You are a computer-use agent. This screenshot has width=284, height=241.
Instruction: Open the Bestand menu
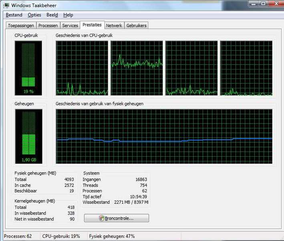tap(14, 15)
